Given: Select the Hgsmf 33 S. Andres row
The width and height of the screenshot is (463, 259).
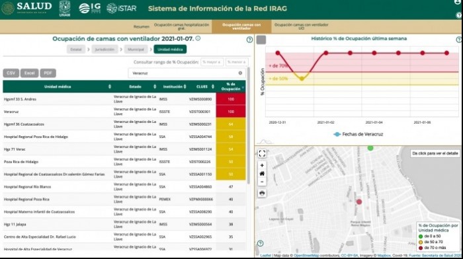Looking at the screenshot, I should point(124,99).
